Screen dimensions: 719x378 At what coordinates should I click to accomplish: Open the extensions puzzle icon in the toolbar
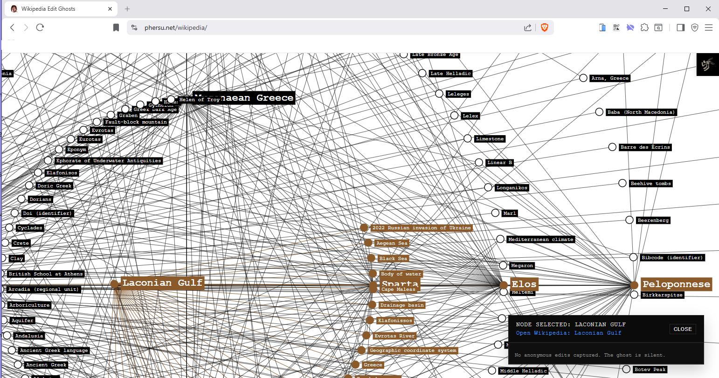[x=644, y=27]
